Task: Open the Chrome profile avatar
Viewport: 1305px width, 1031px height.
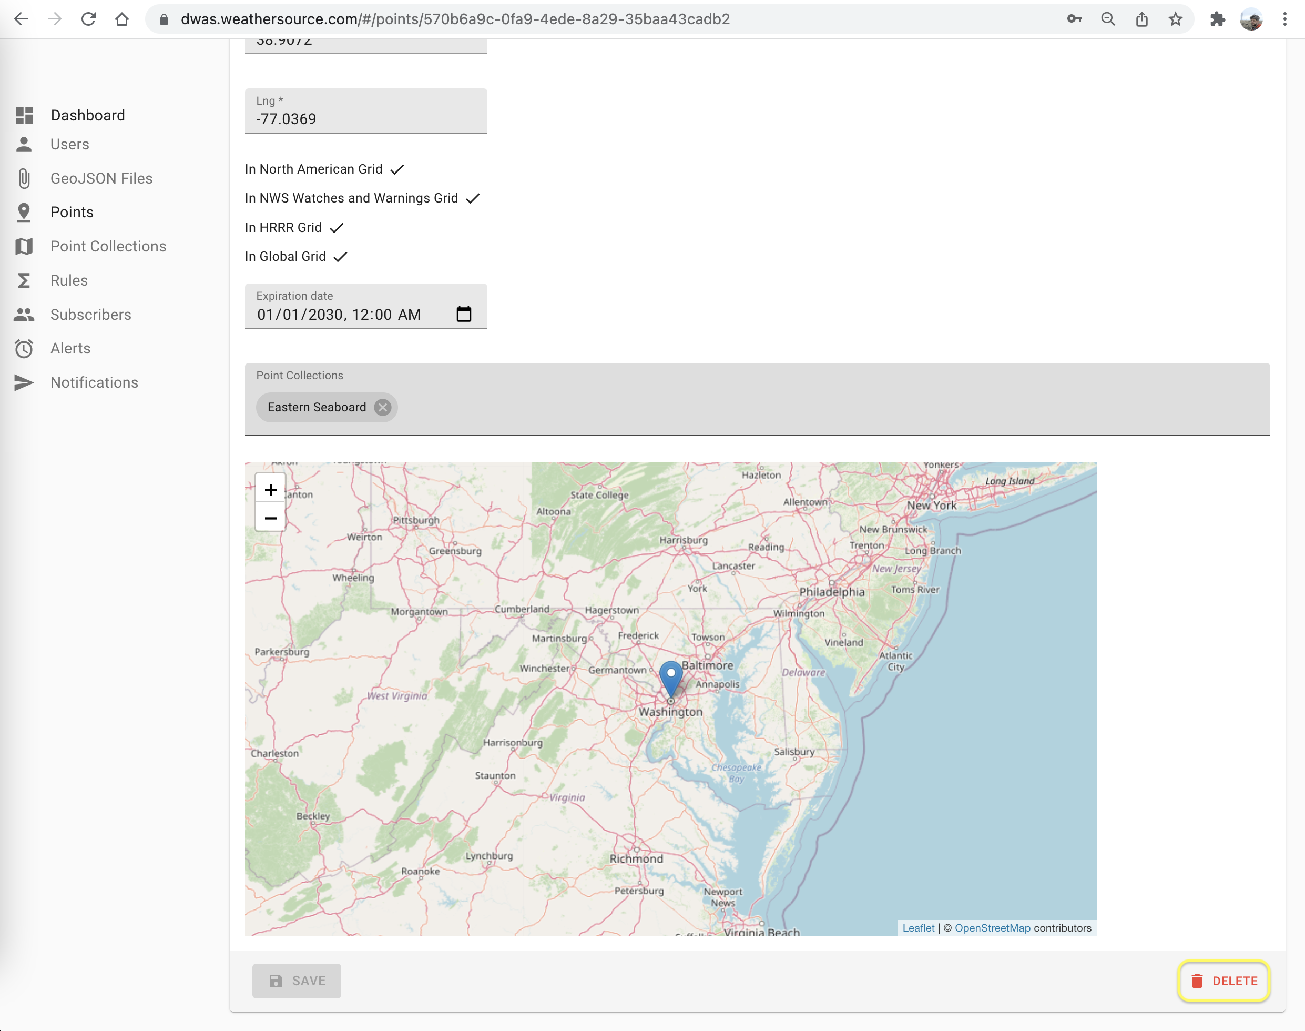Action: tap(1251, 19)
